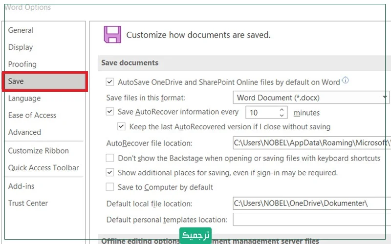Go to the Language options category
Screen dimensions: 391x244
coord(24,98)
